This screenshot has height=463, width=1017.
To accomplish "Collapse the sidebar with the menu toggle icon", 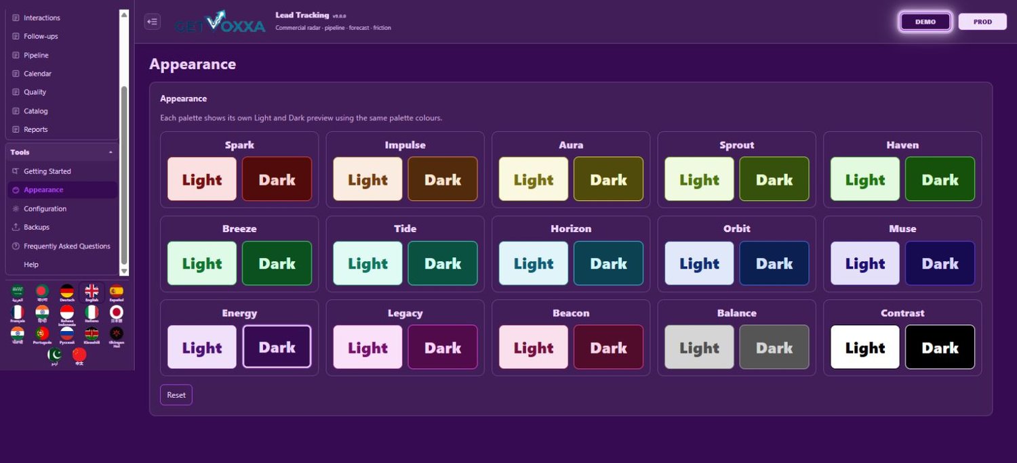I will pos(153,22).
